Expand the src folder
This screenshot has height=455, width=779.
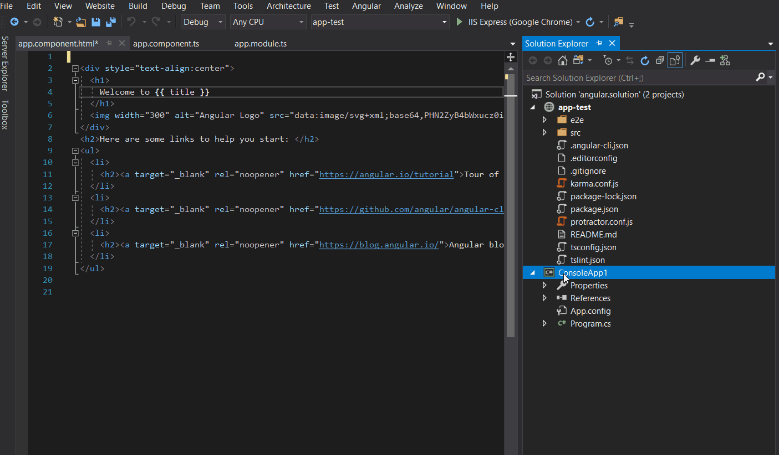point(544,132)
